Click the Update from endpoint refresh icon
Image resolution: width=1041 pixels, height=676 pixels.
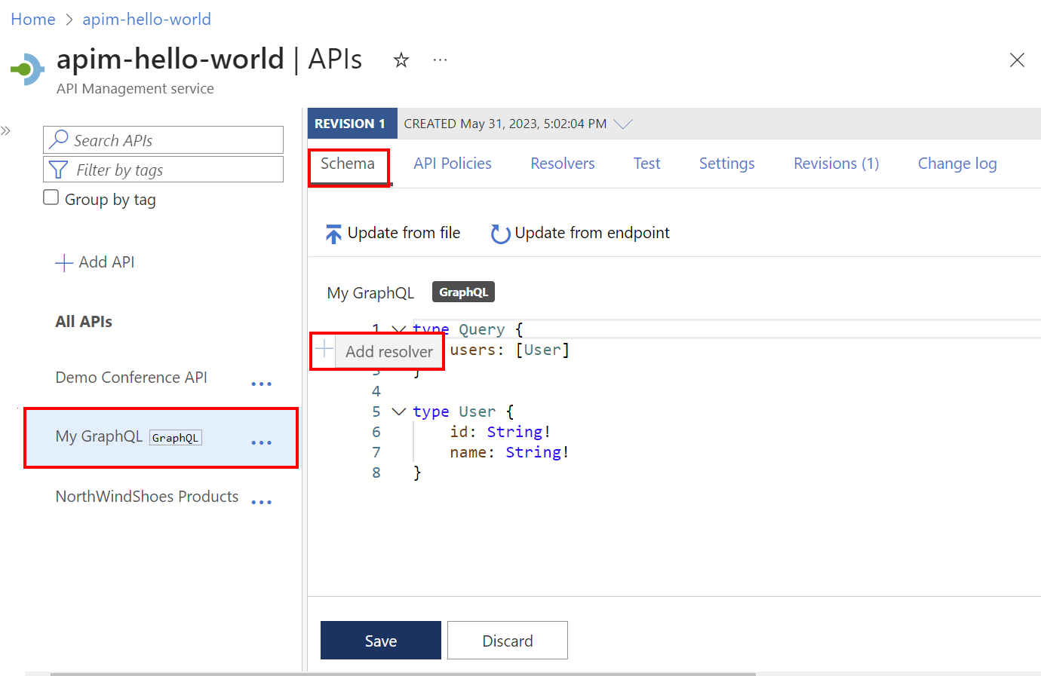click(500, 234)
